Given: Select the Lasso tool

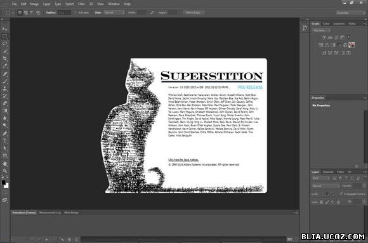Looking at the screenshot, I should (x=4, y=44).
